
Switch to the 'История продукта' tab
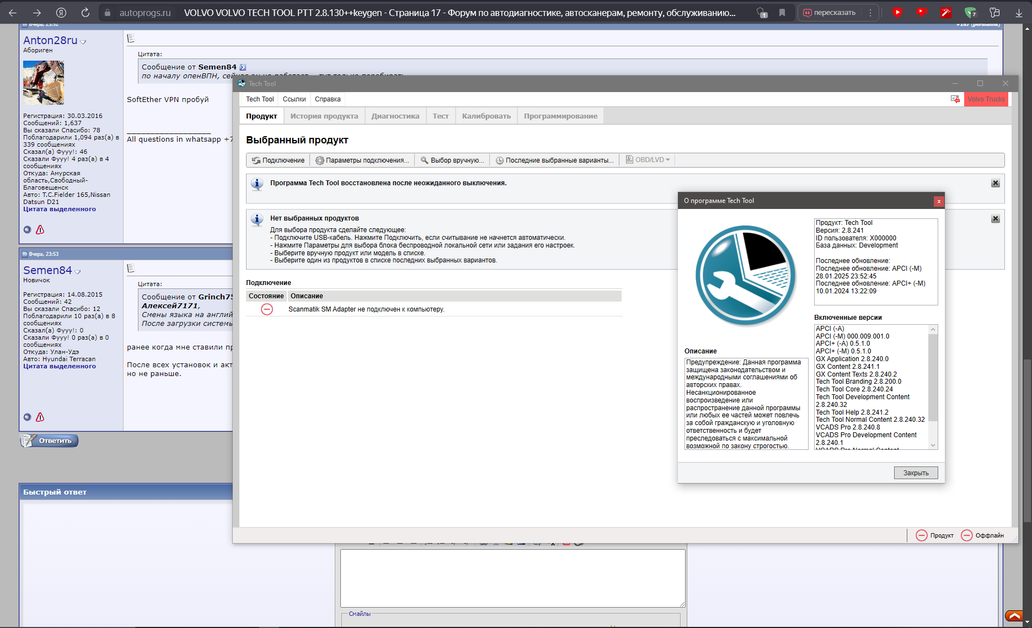(x=324, y=116)
